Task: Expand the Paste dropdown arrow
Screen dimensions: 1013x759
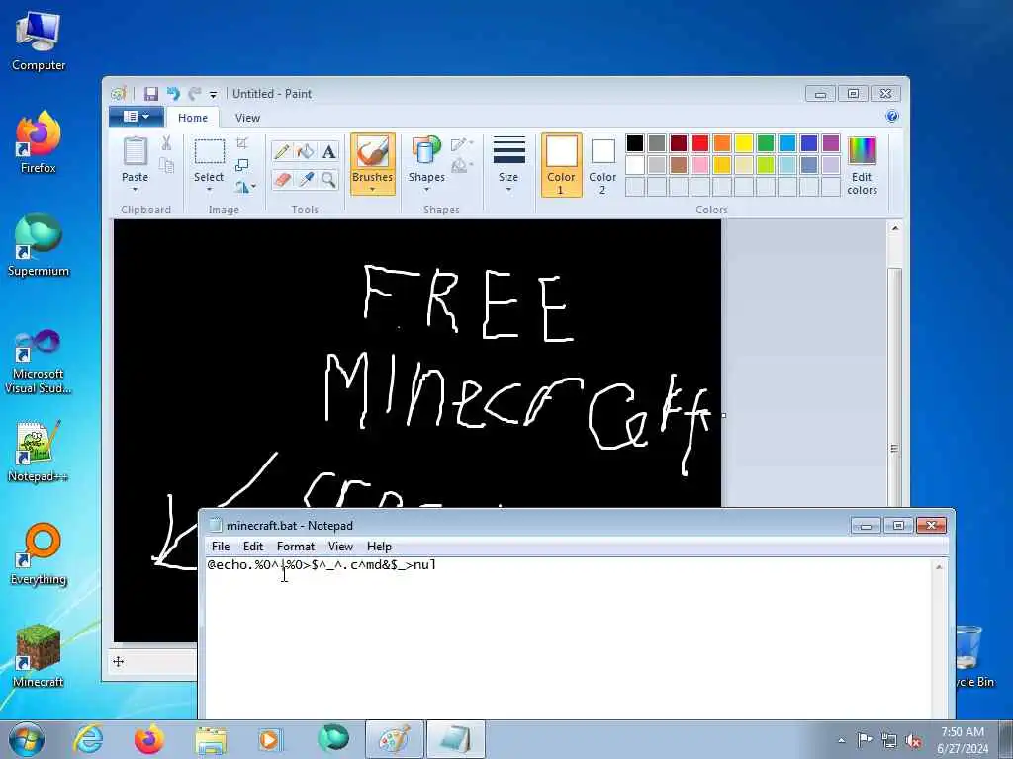Action: (135, 190)
